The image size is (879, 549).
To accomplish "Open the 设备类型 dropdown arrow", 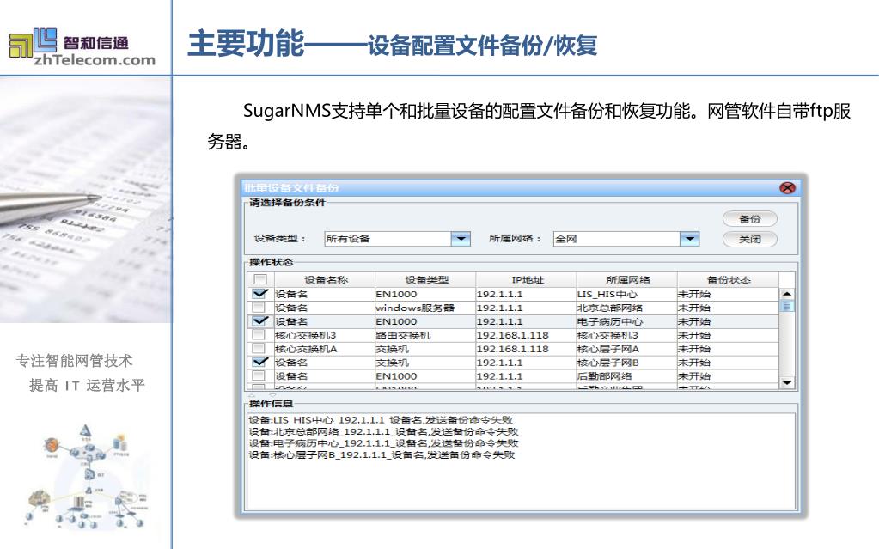I will 461,238.
